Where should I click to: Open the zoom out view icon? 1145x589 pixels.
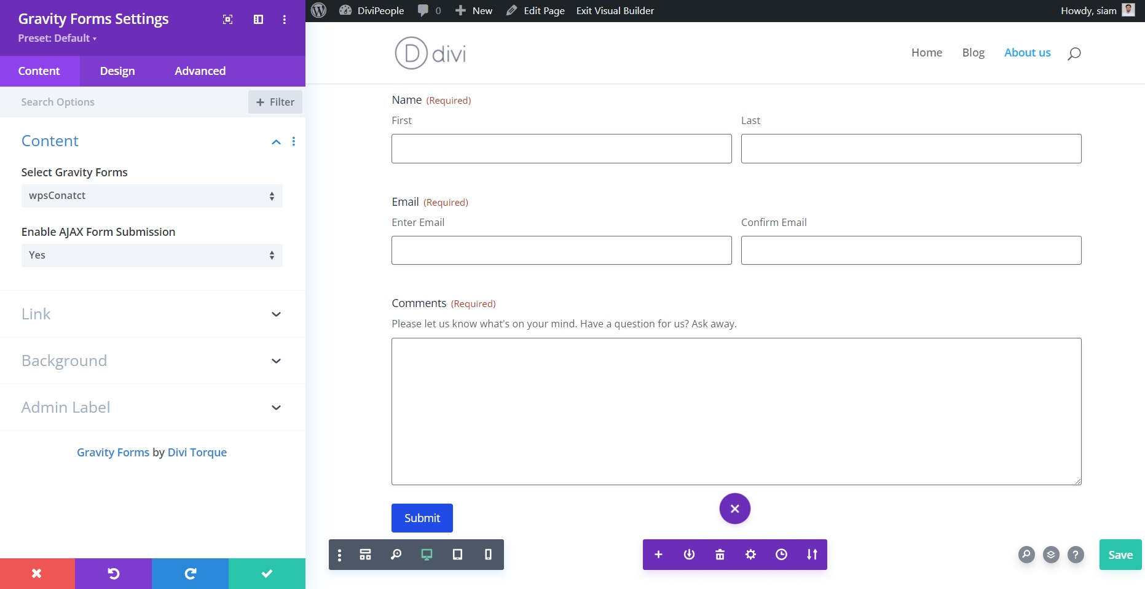coord(396,554)
